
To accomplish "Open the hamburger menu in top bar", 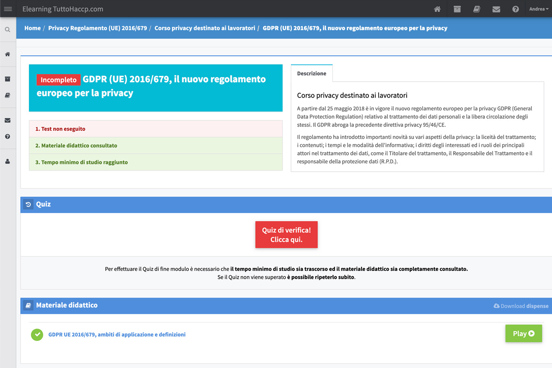I will (8, 9).
